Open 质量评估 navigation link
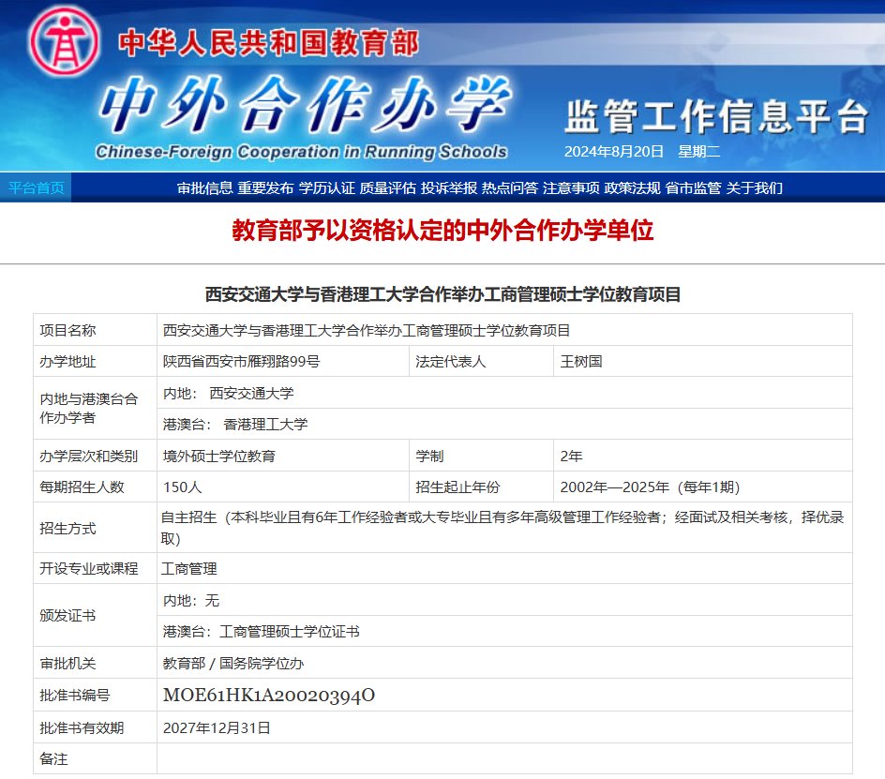This screenshot has height=779, width=885. 387,187
